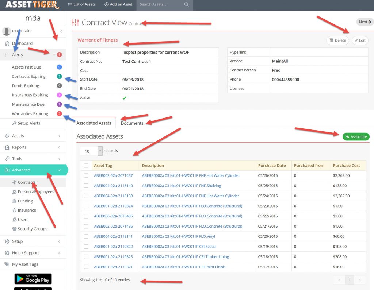
Task: Open Funding under Advanced menu
Action: click(x=25, y=201)
